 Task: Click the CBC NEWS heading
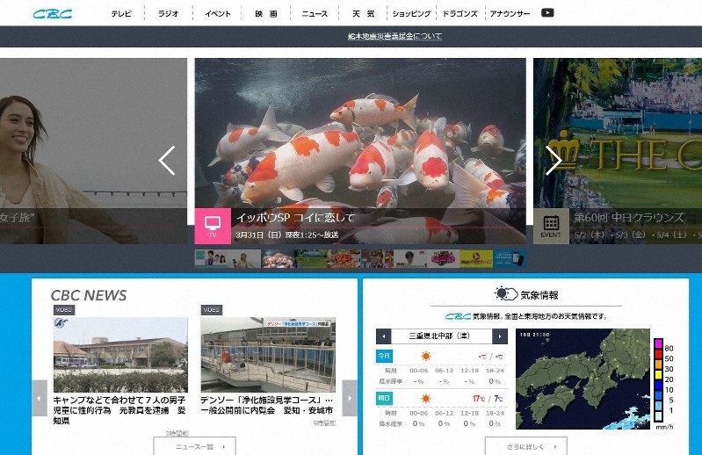[x=89, y=295]
